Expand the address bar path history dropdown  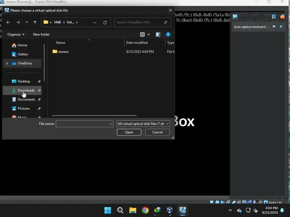click(x=95, y=23)
